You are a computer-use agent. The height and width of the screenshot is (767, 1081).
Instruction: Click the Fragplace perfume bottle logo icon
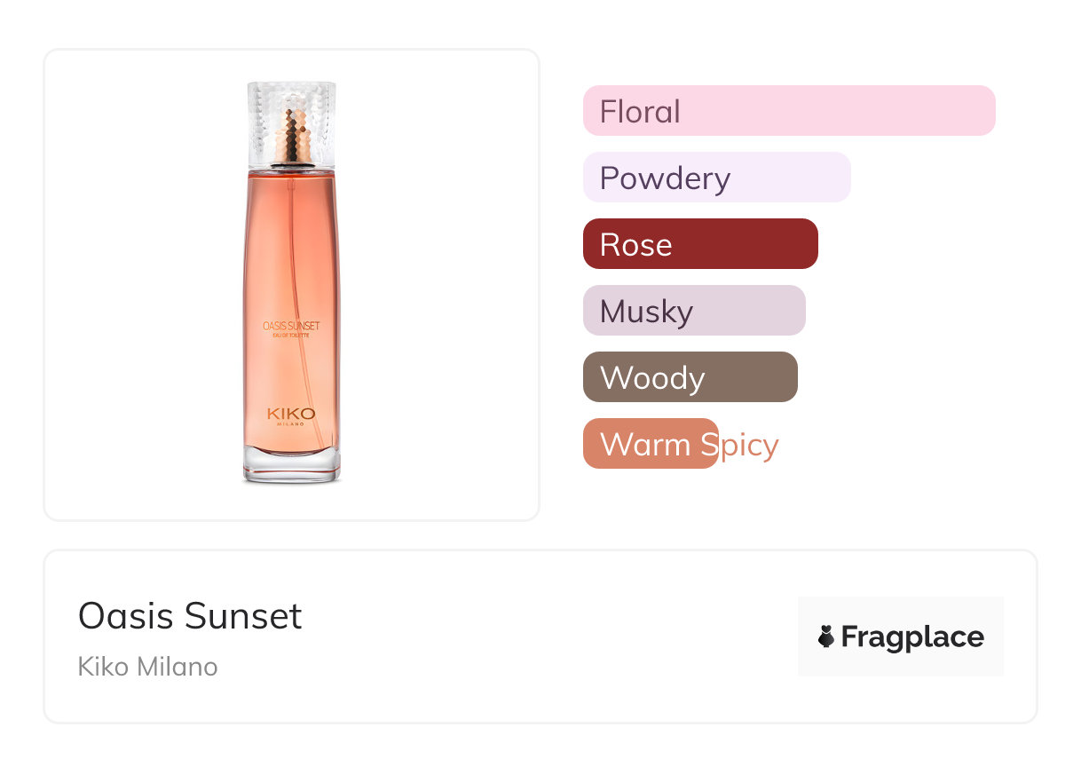tap(826, 637)
